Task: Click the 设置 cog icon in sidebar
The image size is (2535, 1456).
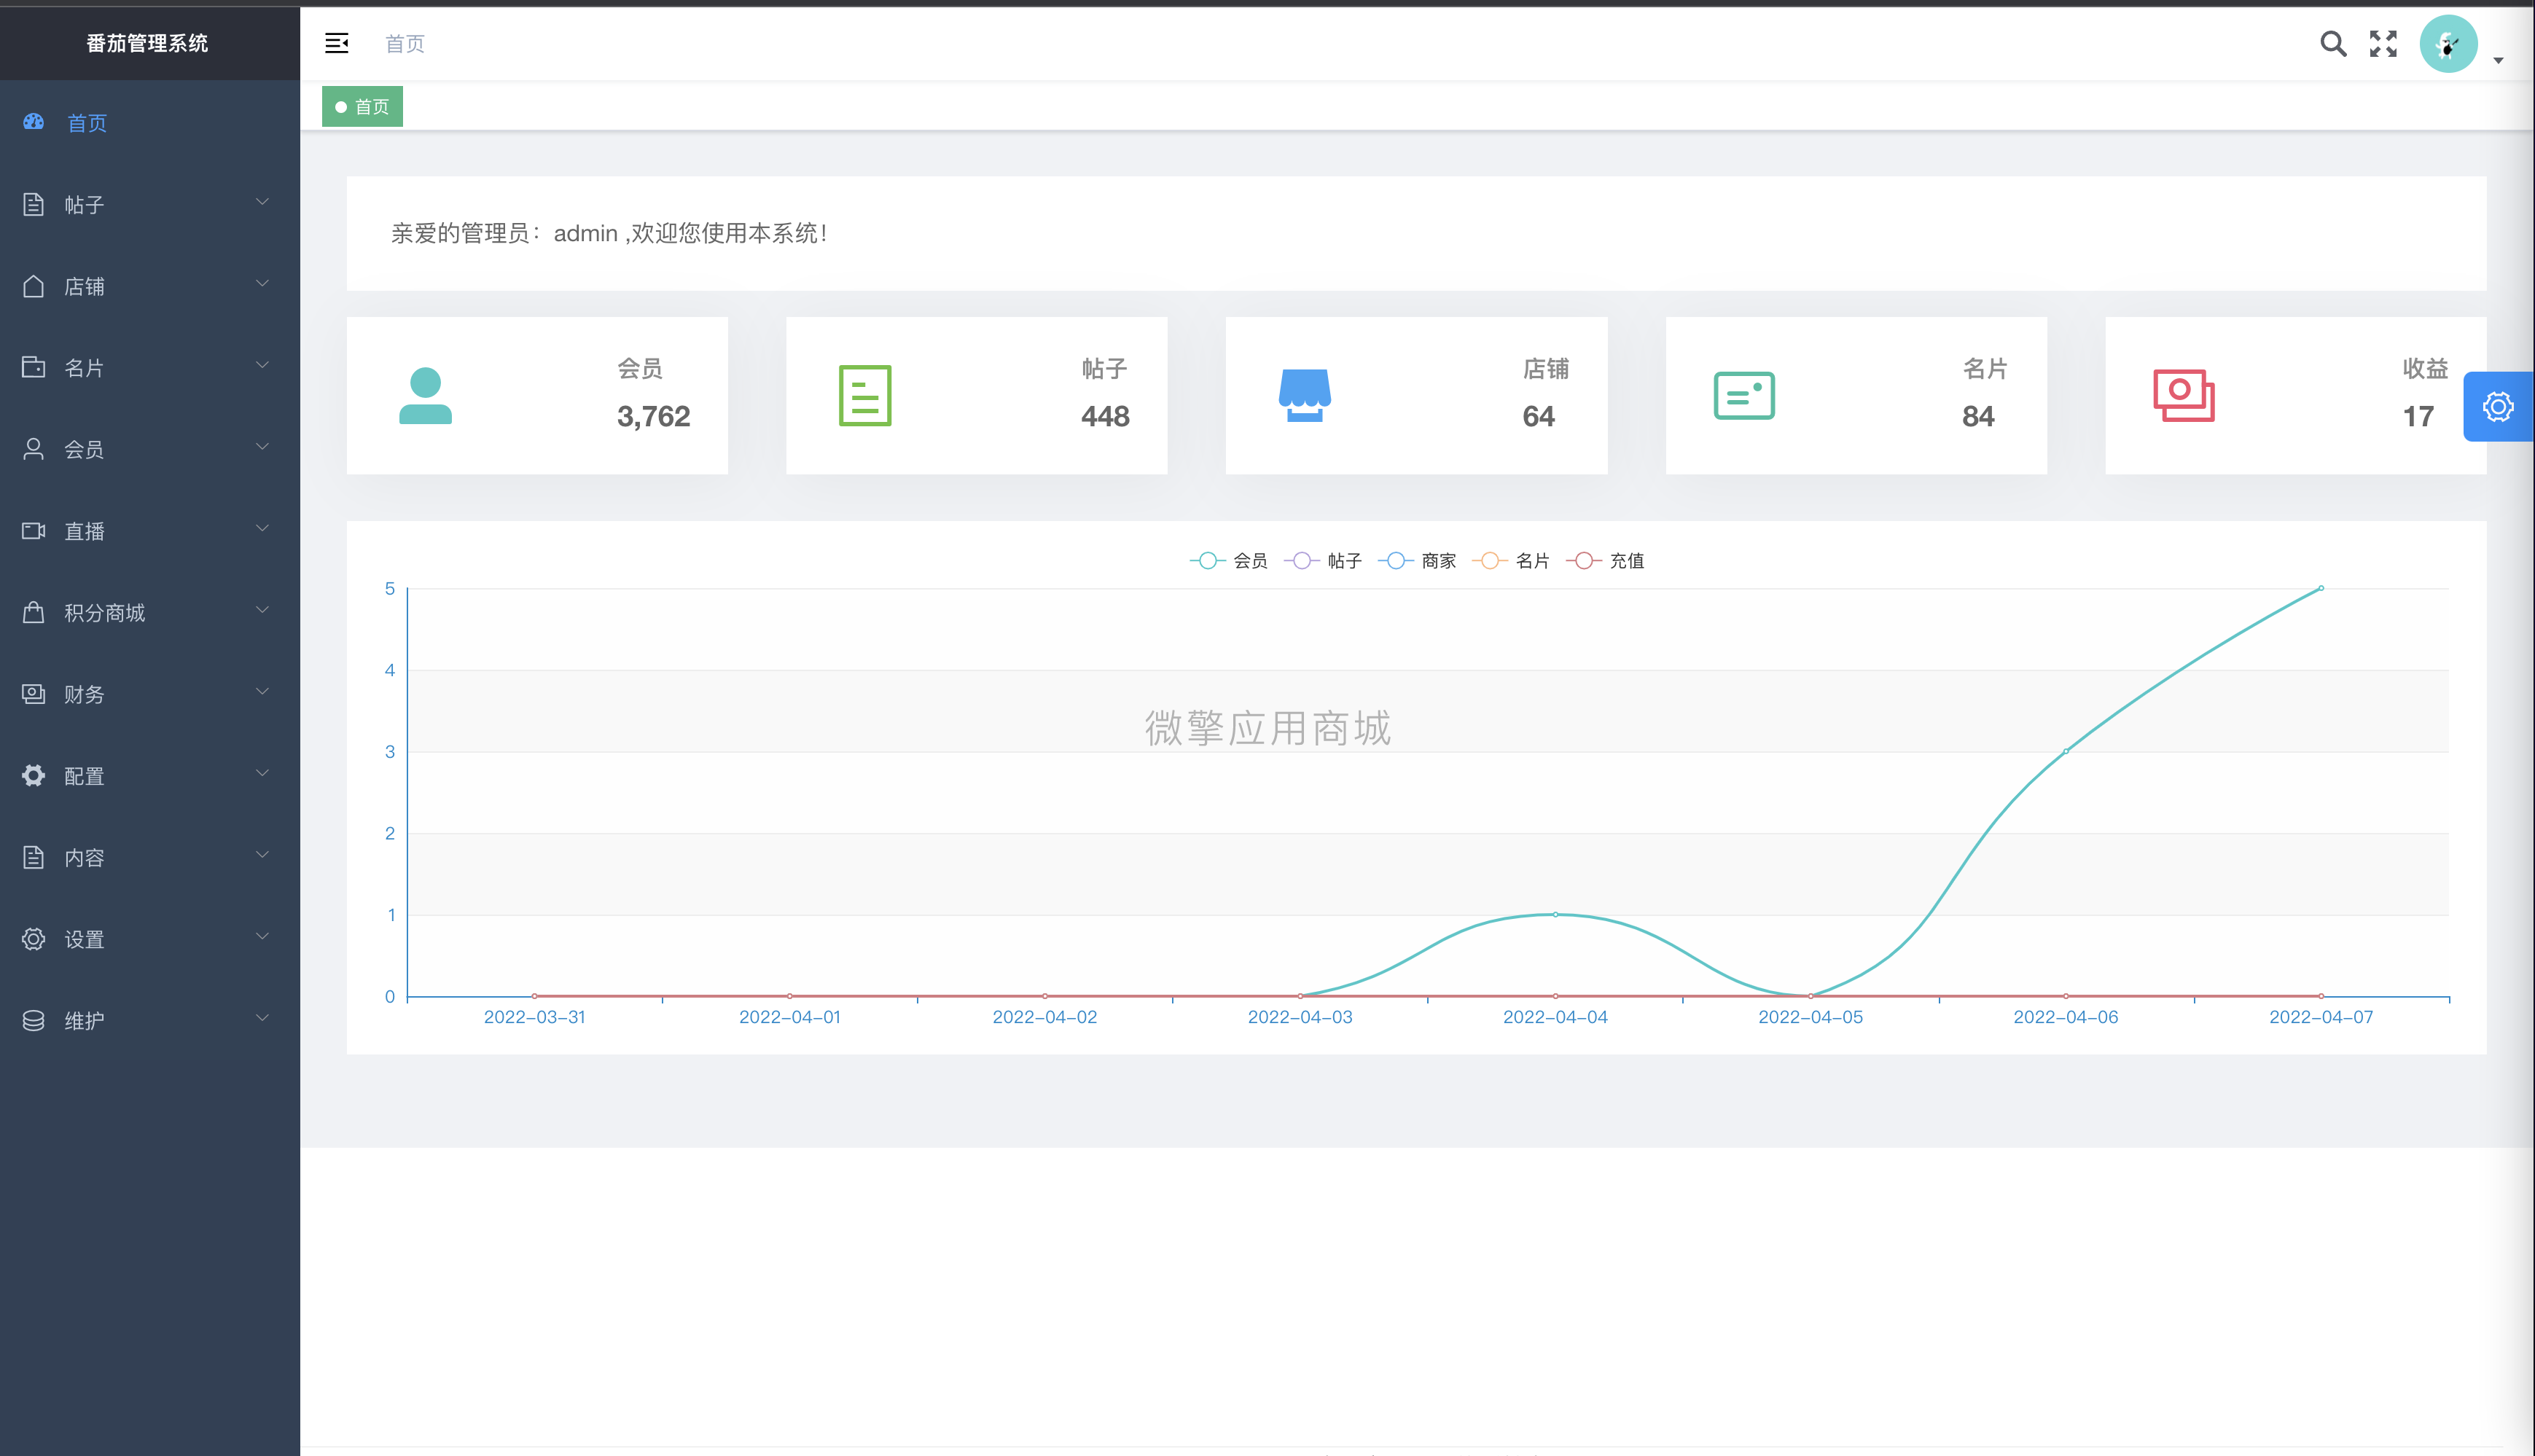Action: (x=34, y=939)
